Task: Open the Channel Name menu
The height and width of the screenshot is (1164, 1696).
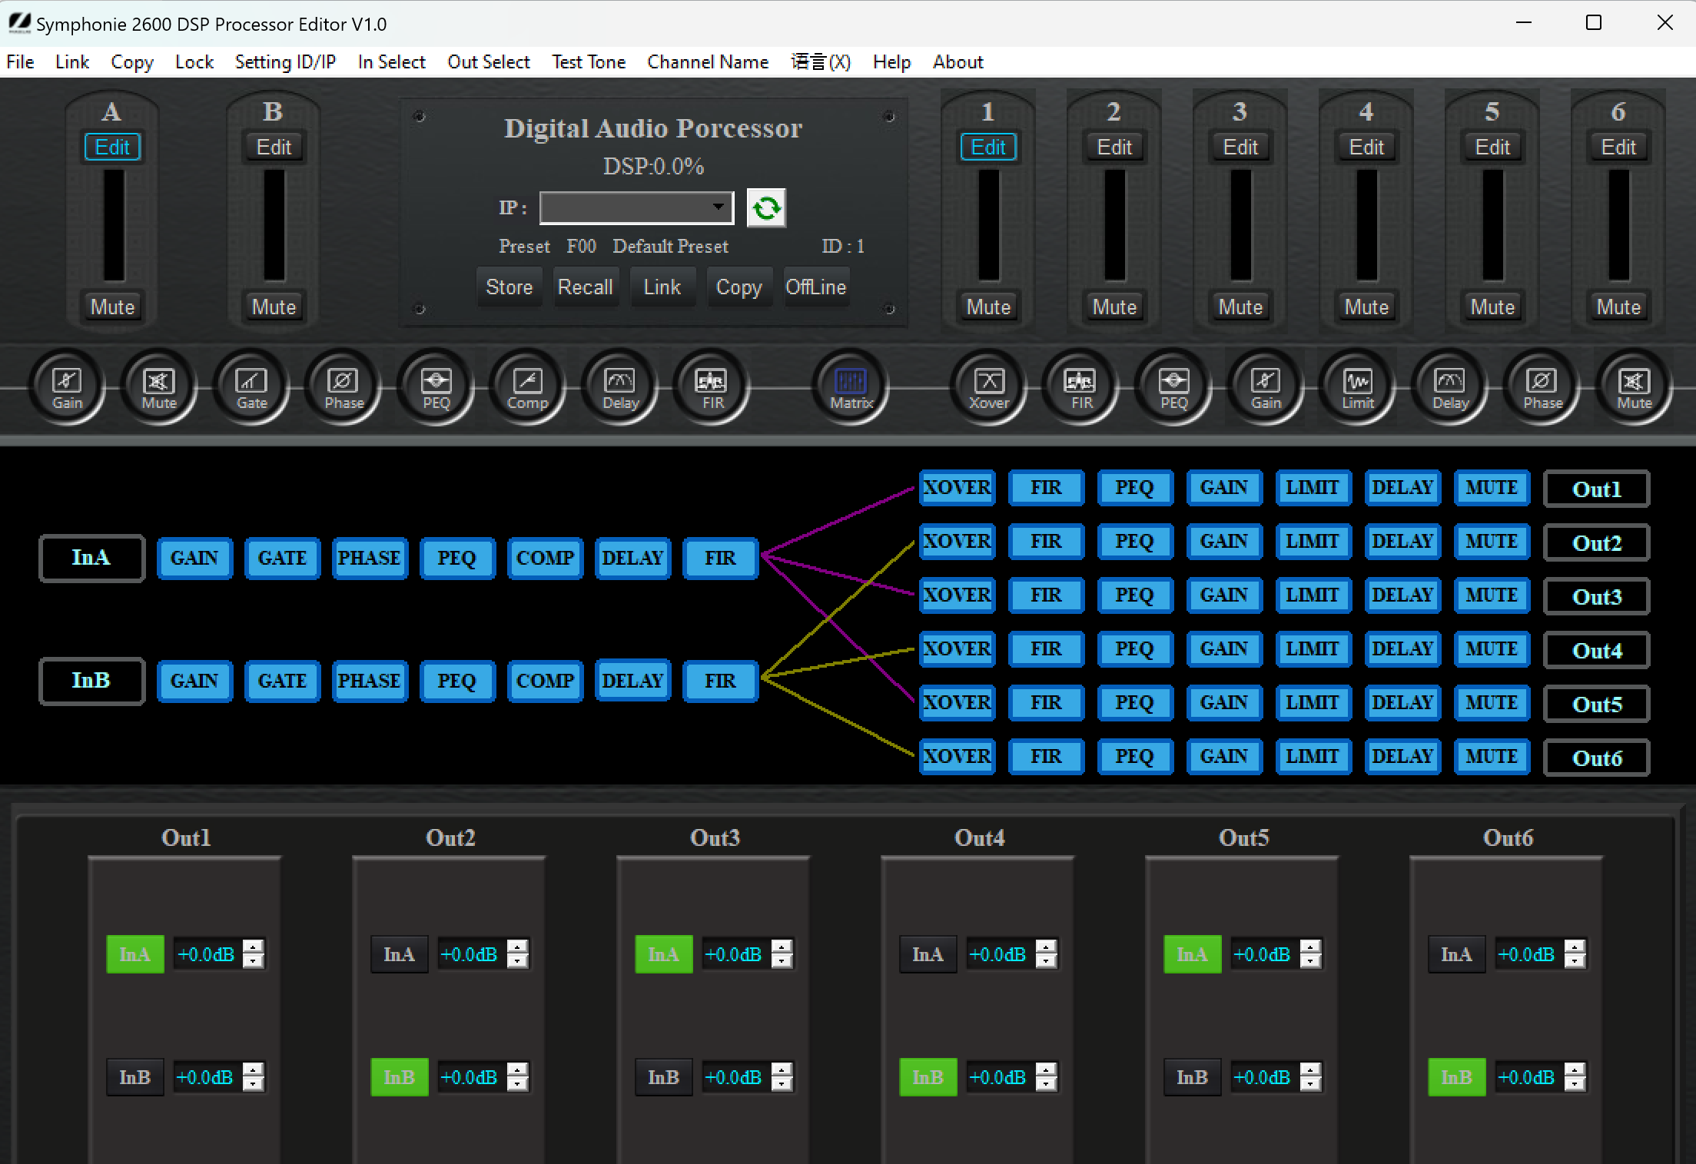Action: click(x=707, y=62)
